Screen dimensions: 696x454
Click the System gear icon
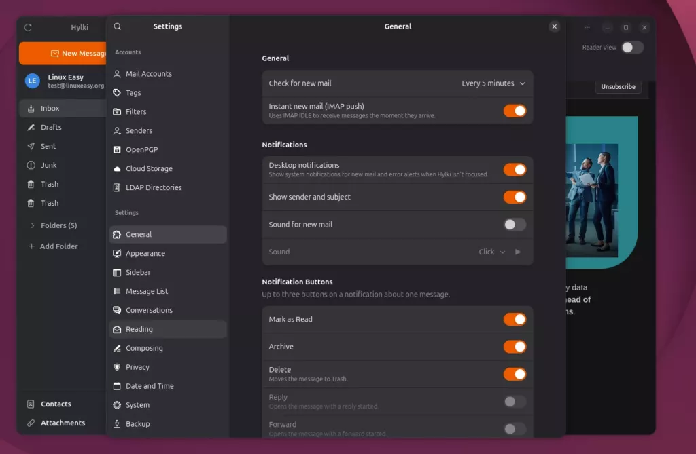(117, 405)
